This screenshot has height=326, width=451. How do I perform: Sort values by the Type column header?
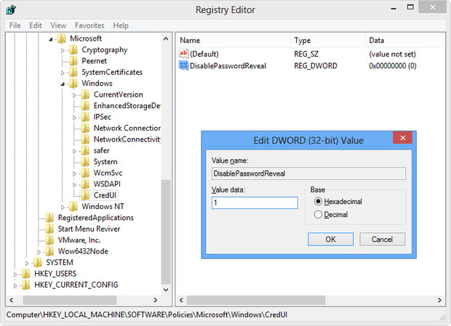tap(327, 41)
